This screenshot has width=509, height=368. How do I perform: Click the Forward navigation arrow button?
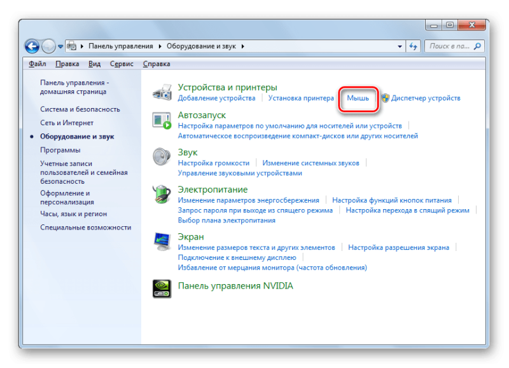[48, 46]
